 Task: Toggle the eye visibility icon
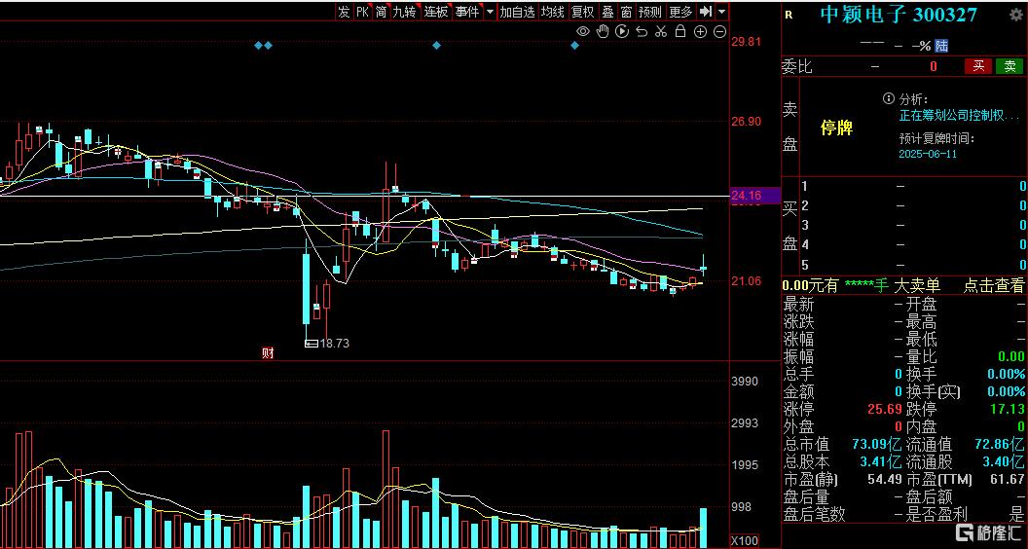coord(582,31)
